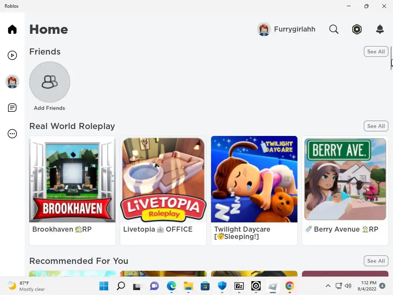Open the Livetopia Roleplay game thumbnail
Image resolution: width=393 pixels, height=295 pixels.
[163, 179]
